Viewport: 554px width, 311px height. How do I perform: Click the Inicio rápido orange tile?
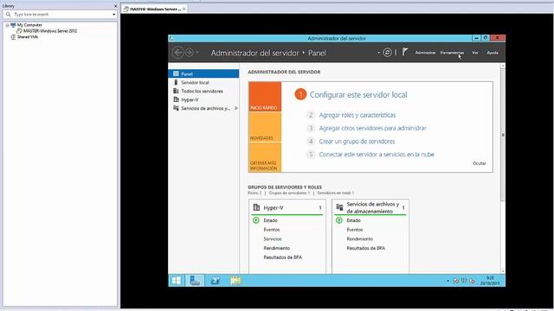(x=265, y=97)
